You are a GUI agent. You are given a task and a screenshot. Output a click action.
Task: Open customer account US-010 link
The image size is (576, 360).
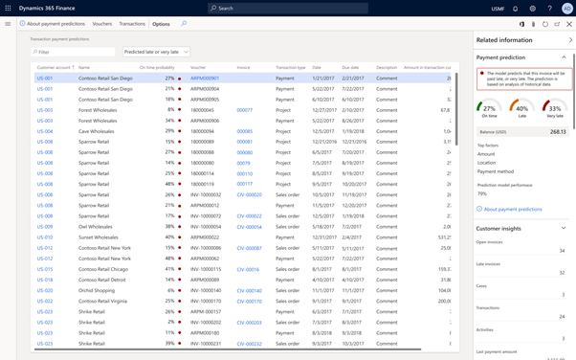(x=45, y=237)
